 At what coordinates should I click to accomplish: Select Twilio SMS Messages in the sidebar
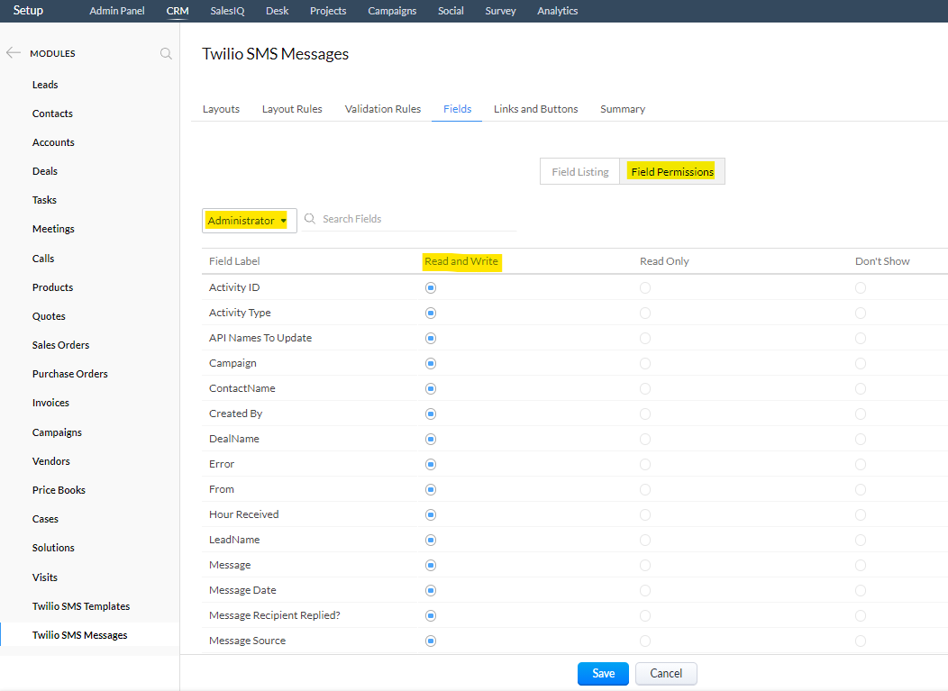tap(80, 635)
